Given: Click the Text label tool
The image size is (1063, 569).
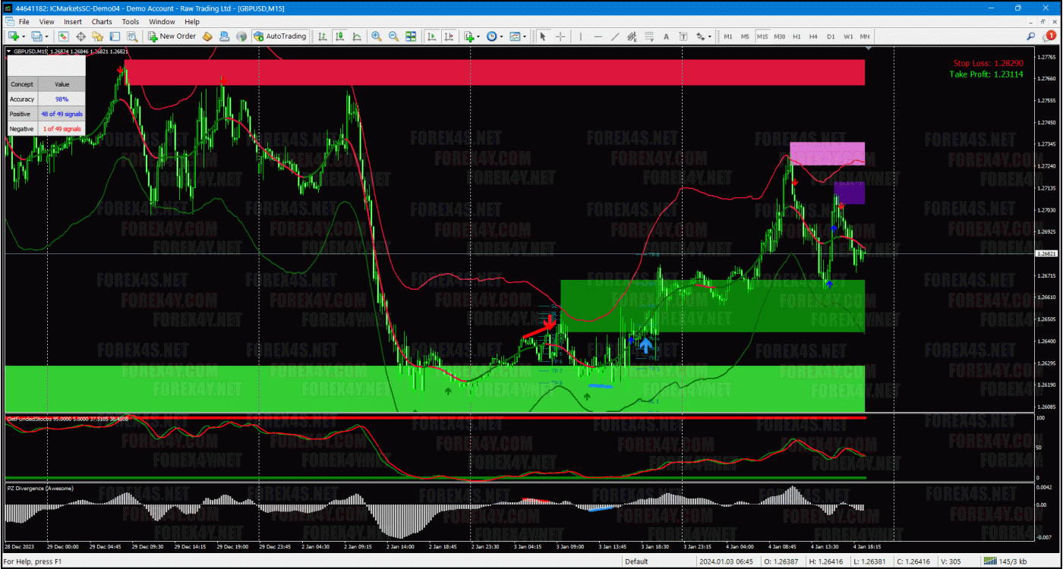Looking at the screenshot, I should tap(683, 36).
